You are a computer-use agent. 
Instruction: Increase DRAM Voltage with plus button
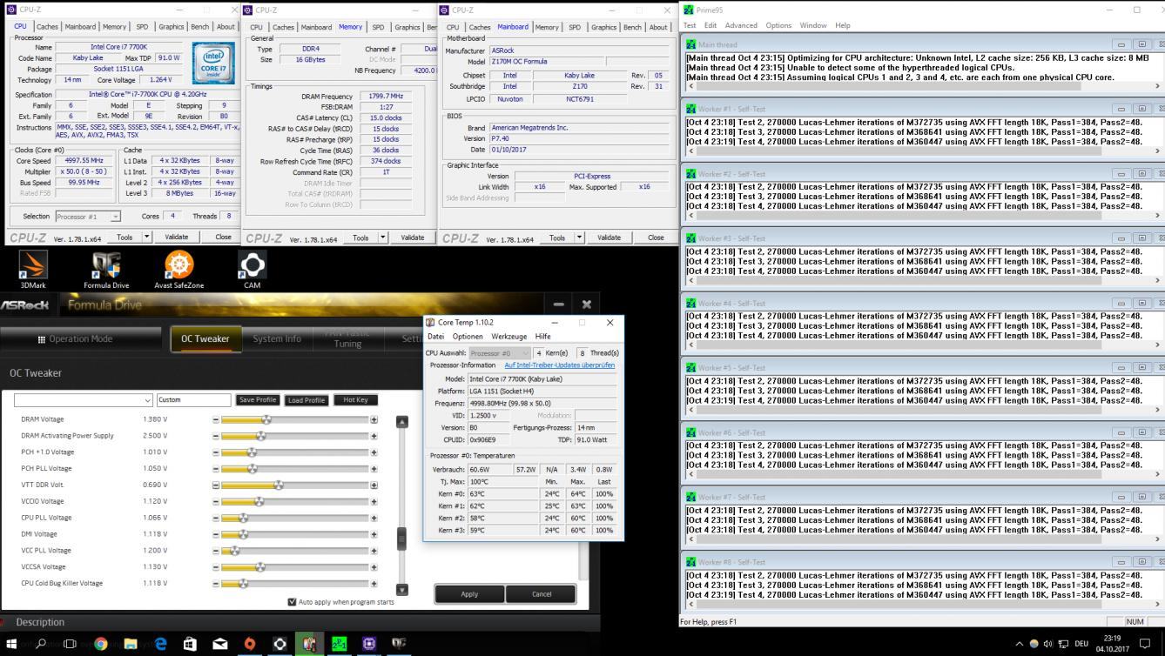(374, 419)
